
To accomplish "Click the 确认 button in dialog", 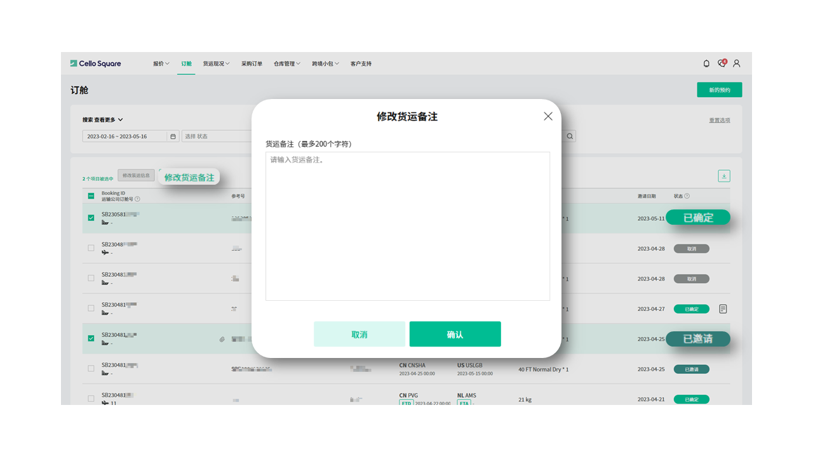I will point(455,334).
